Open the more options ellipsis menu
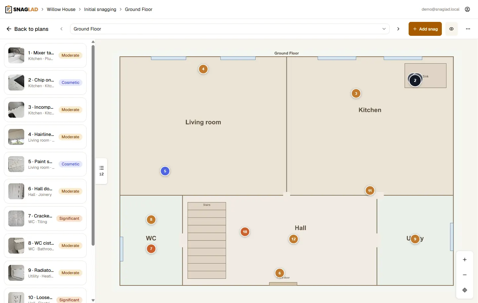 coord(468,29)
